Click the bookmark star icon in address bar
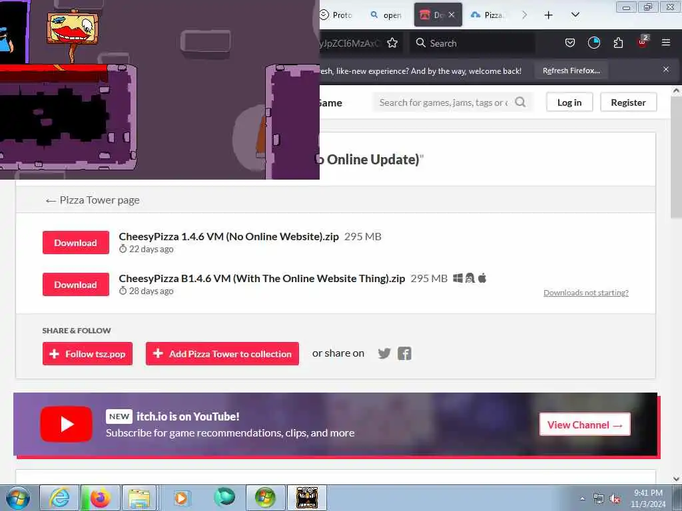The height and width of the screenshot is (511, 682). coord(392,43)
